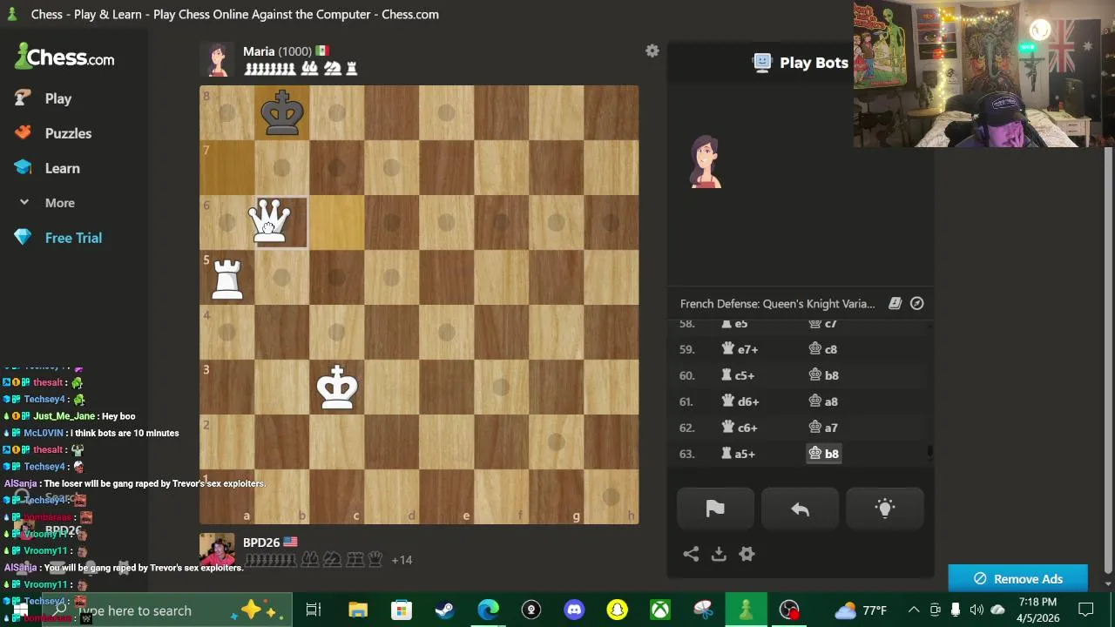Open board settings gear near Maria's name

pos(652,51)
